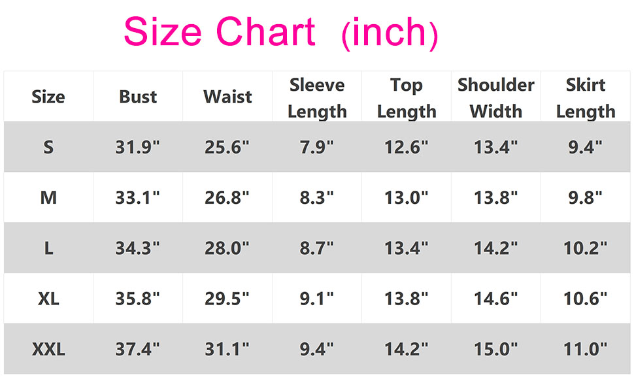Click the Shoulder Width column header
This screenshot has width=634, height=392.
click(x=495, y=98)
